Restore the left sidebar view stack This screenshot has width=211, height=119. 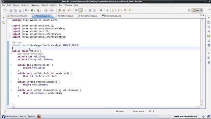click(4, 18)
